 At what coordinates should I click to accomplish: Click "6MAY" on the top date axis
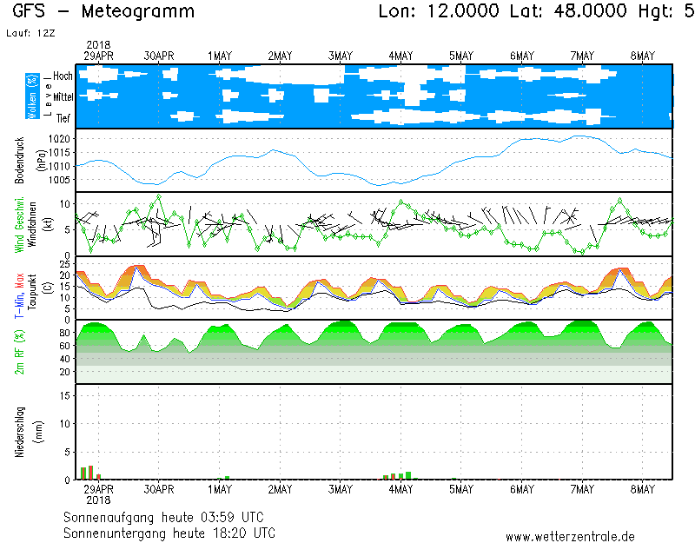point(522,56)
